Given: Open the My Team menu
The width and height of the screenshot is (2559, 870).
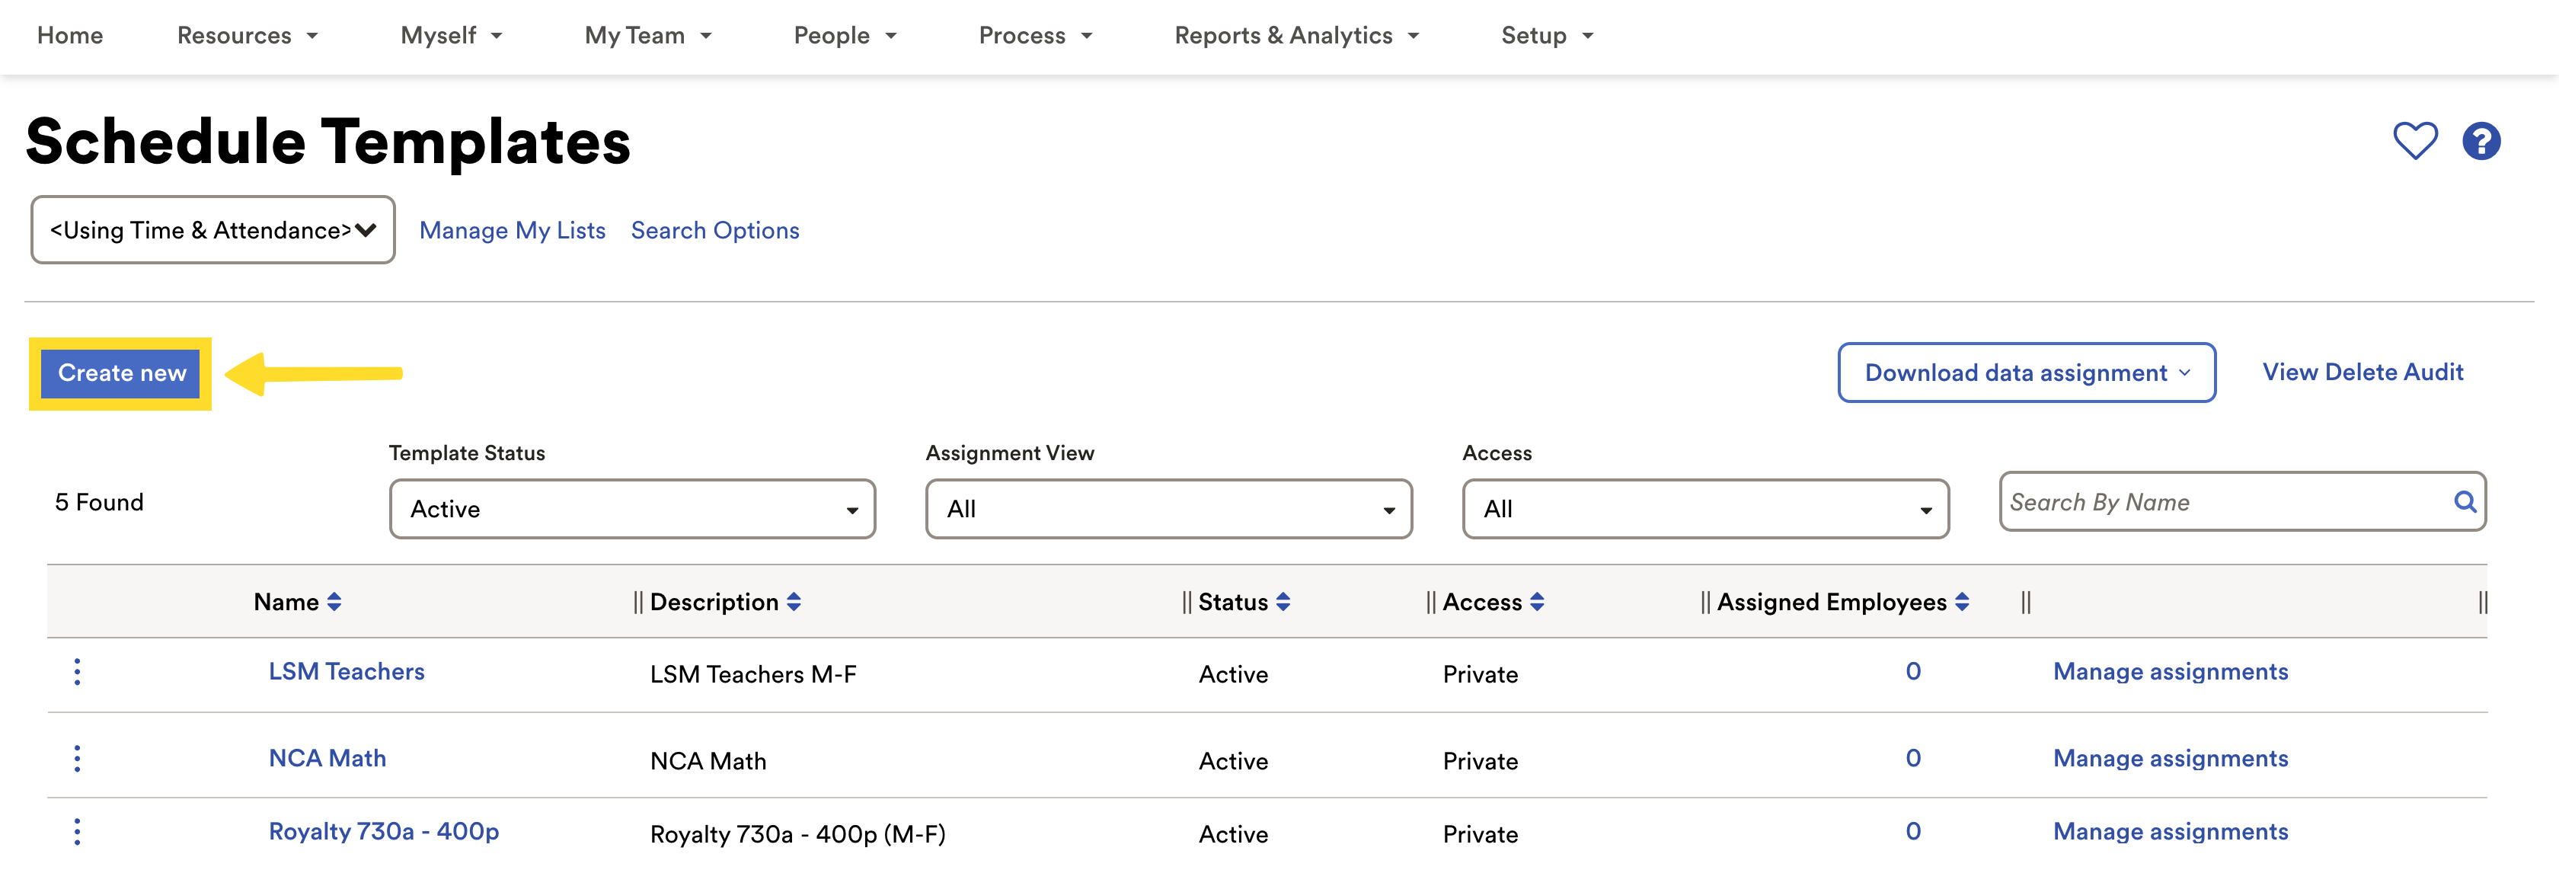Looking at the screenshot, I should tap(647, 36).
